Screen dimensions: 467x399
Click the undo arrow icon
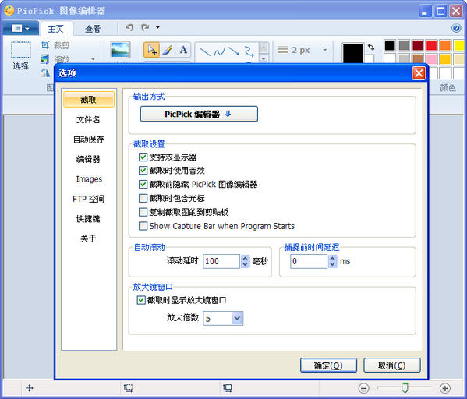129,28
